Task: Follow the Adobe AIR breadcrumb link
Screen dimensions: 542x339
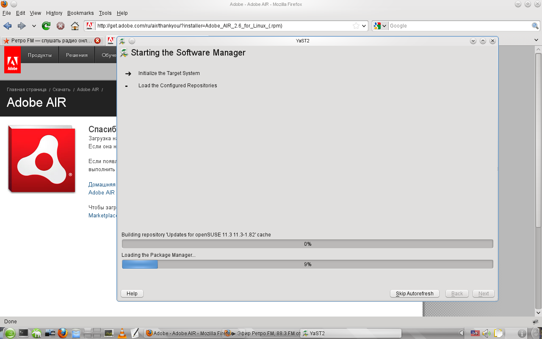Action: (x=88, y=89)
